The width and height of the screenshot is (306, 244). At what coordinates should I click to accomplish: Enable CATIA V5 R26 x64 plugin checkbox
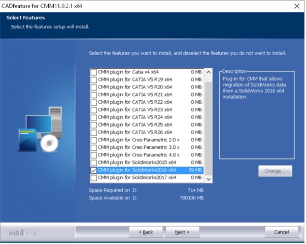94,133
